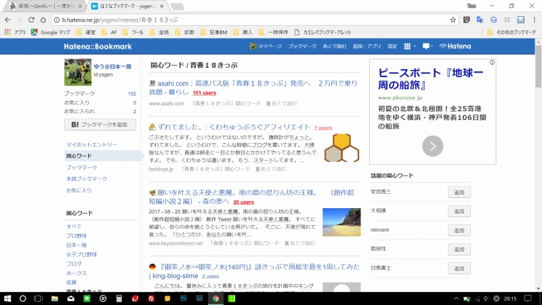Add reinvent with its 追加 button

pyautogui.click(x=459, y=230)
